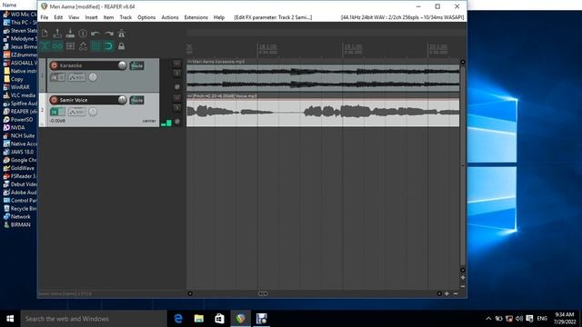Open the Options menu

(146, 17)
